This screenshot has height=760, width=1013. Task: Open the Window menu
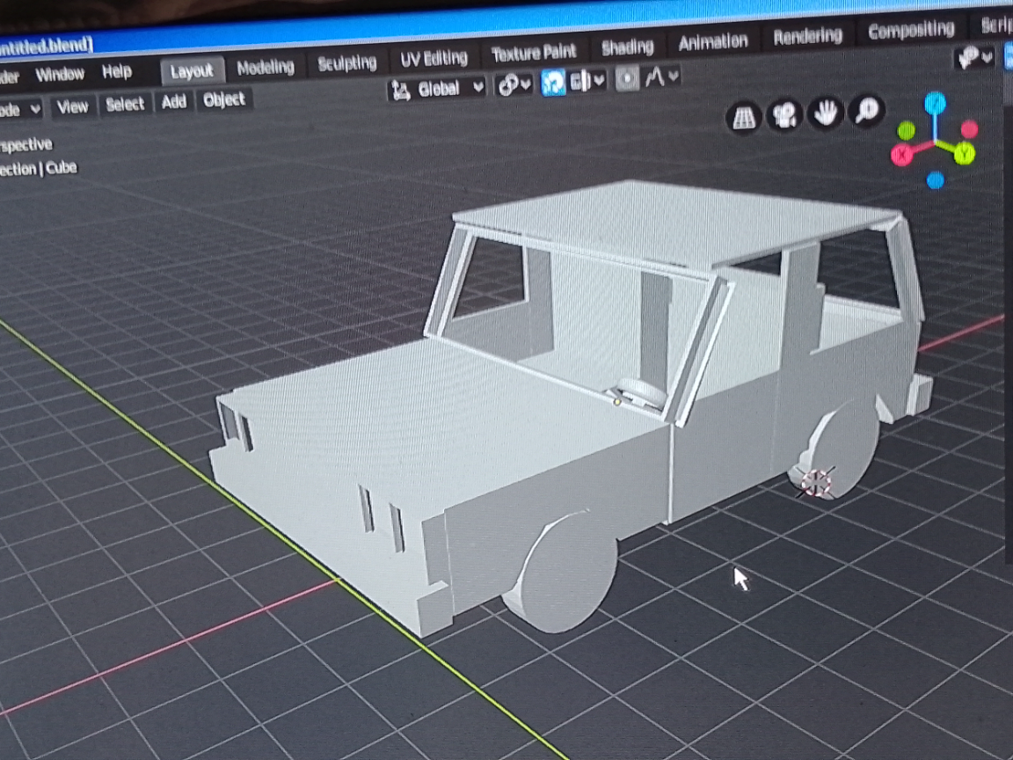[x=60, y=74]
